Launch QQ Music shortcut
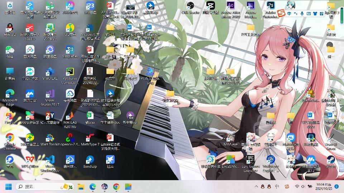This screenshot has width=344, height=193. point(70,30)
